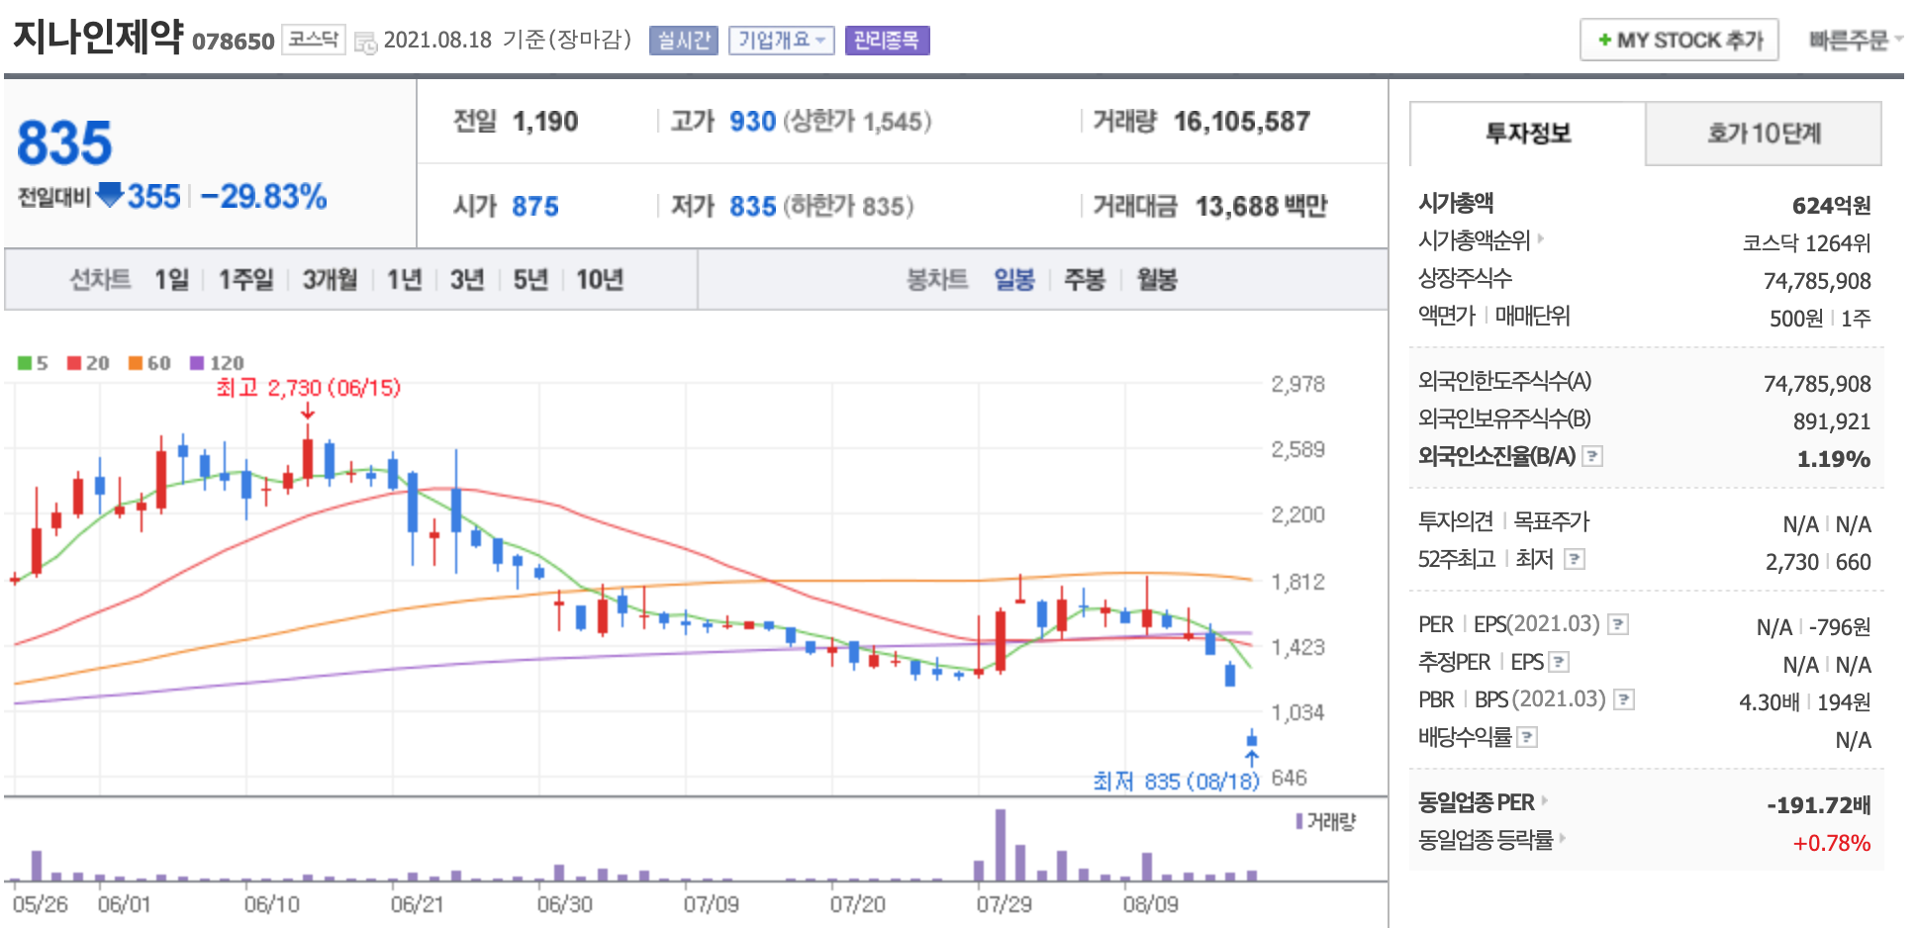Click the help icon beside 추정PER EPS
This screenshot has width=1918, height=928.
click(1559, 662)
